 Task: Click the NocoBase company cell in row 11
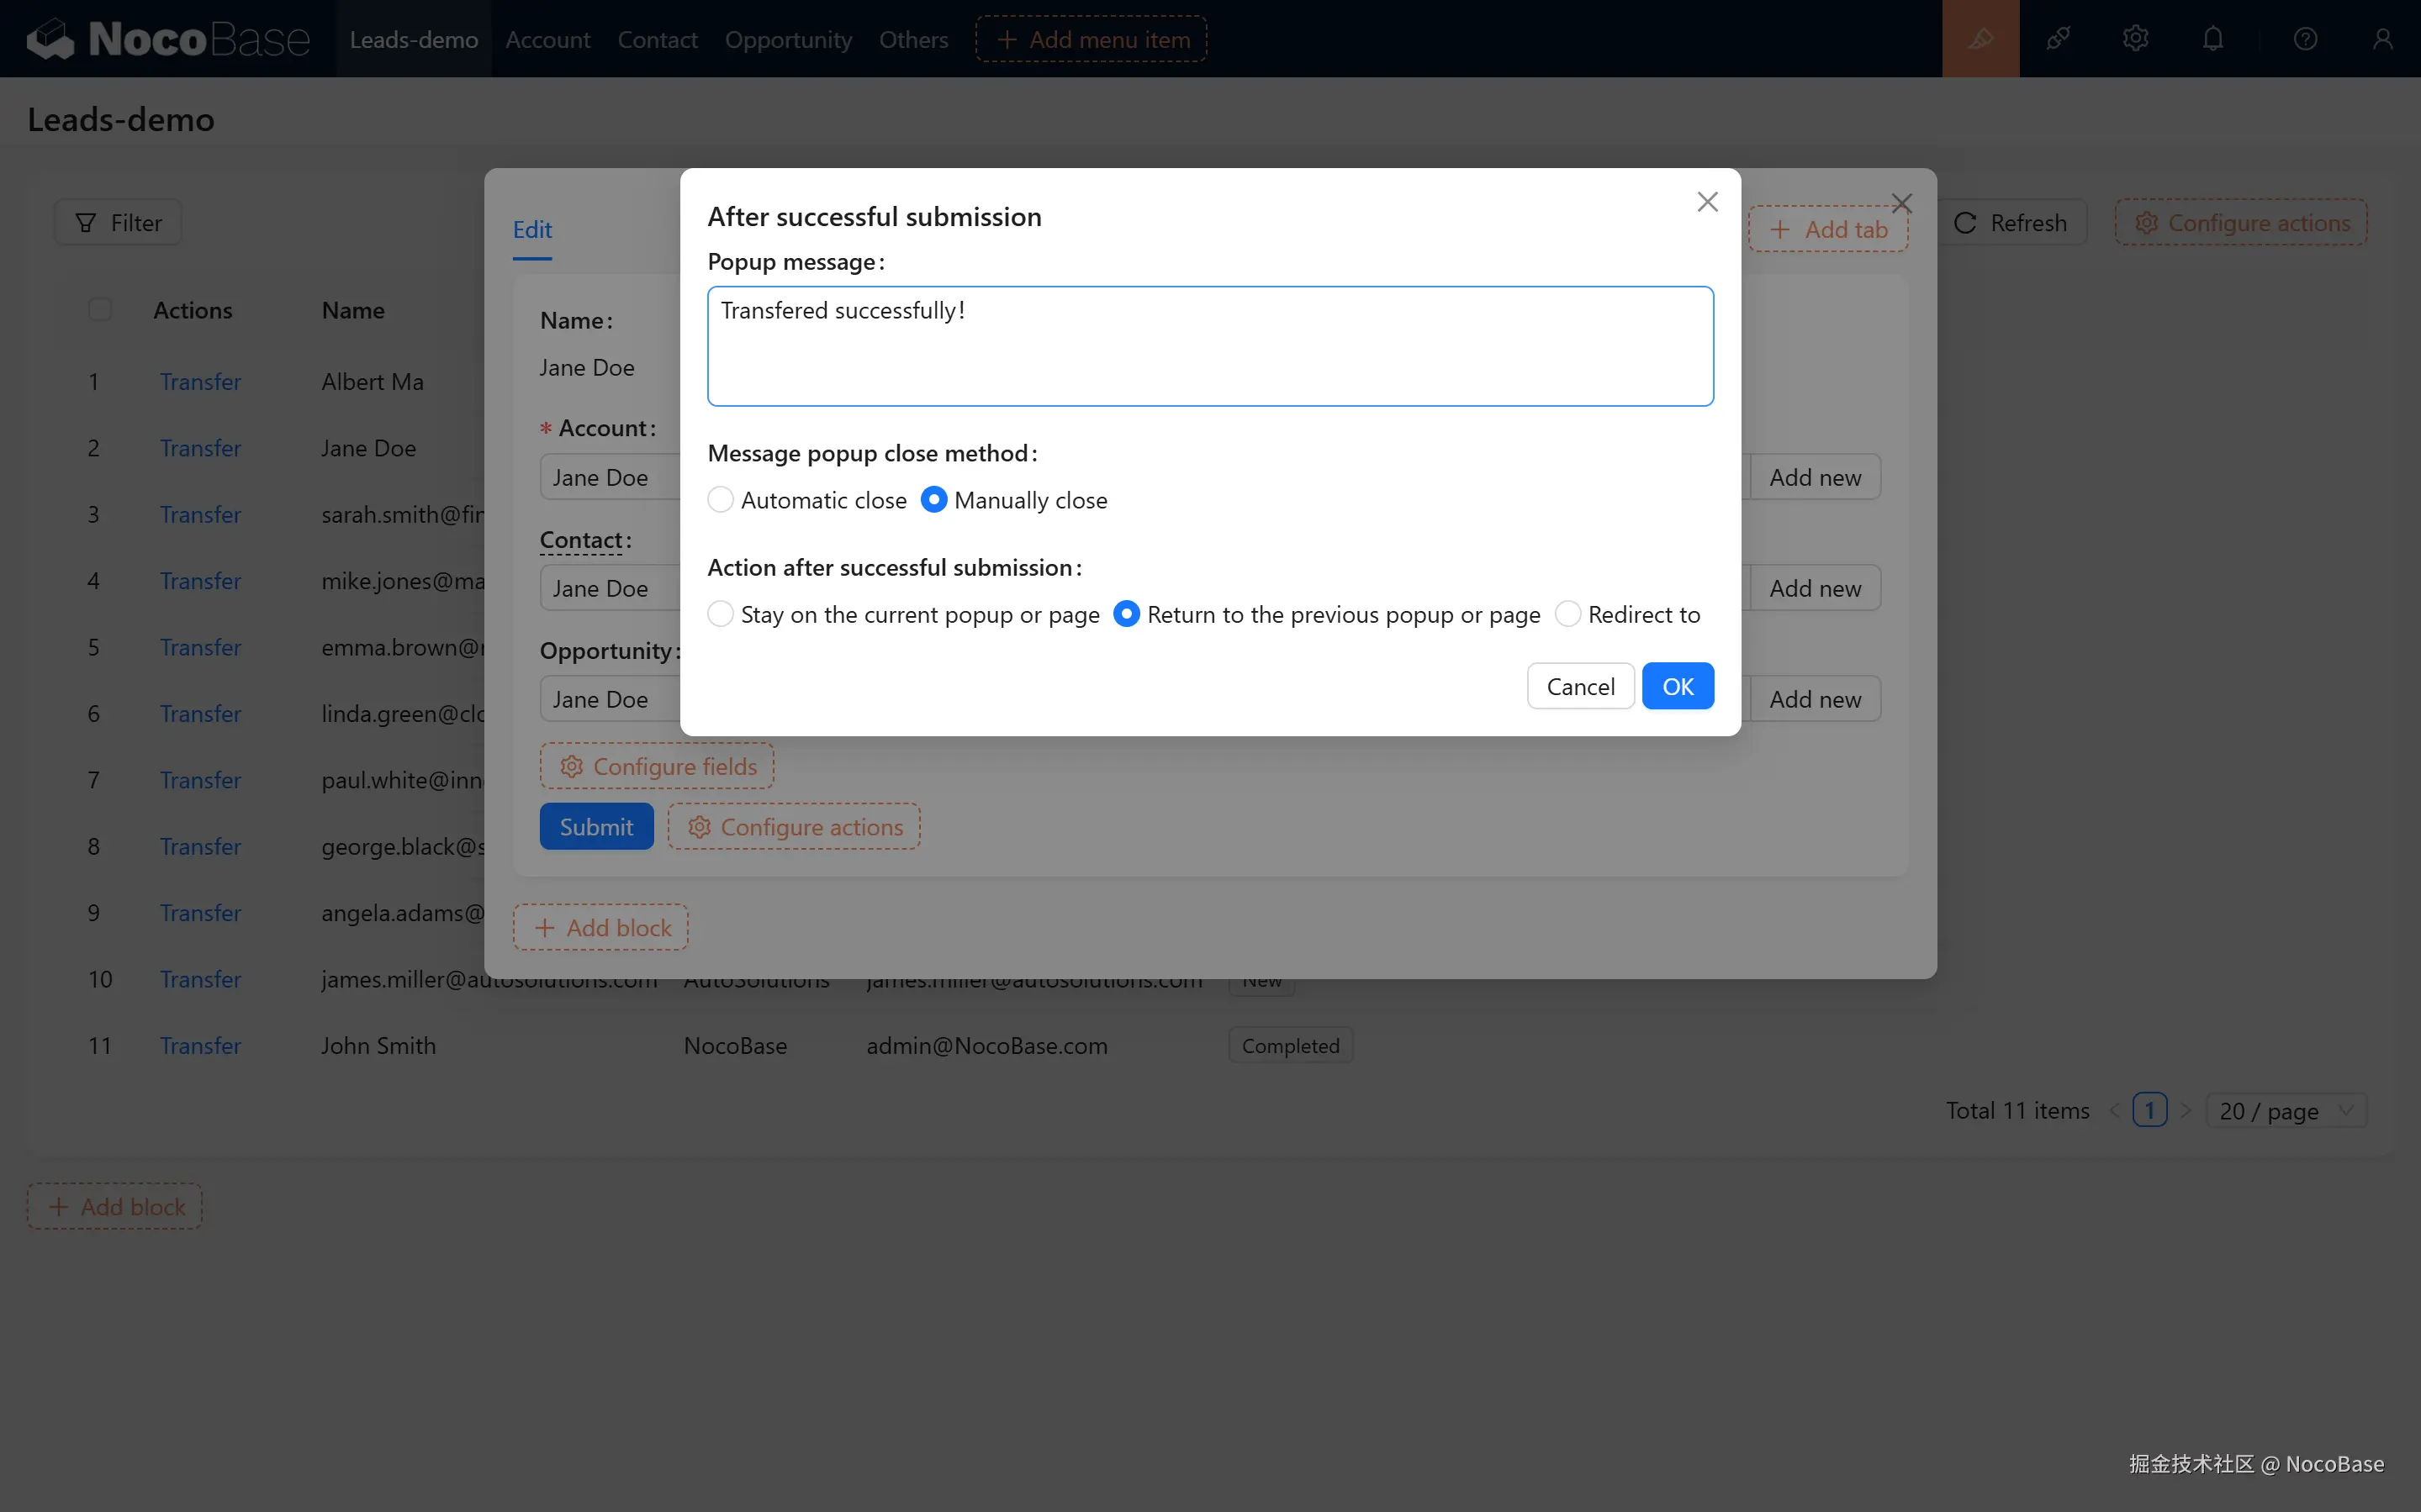735,1045
